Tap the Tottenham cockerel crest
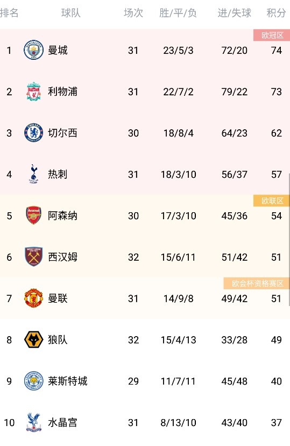 tap(33, 174)
